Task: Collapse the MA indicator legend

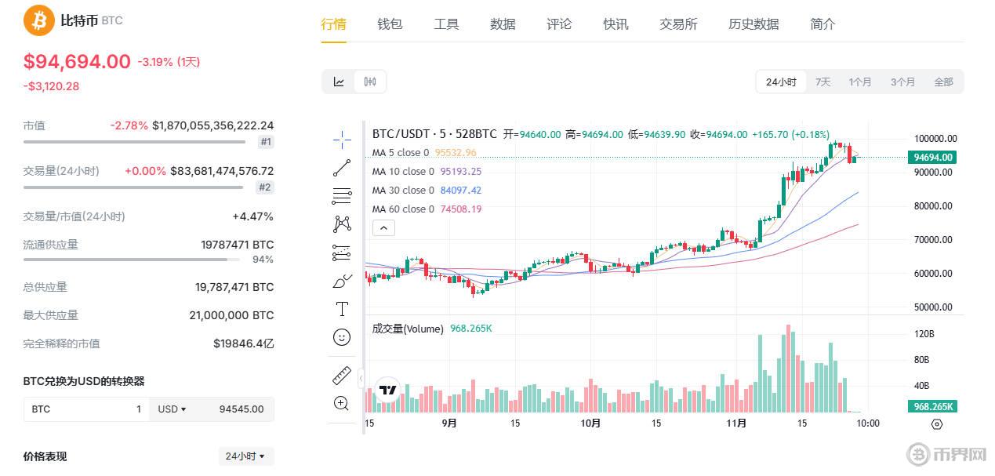Action: (383, 228)
